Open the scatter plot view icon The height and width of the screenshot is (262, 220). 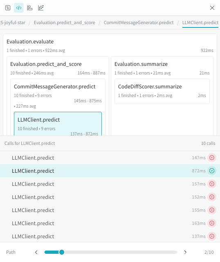tap(41, 8)
